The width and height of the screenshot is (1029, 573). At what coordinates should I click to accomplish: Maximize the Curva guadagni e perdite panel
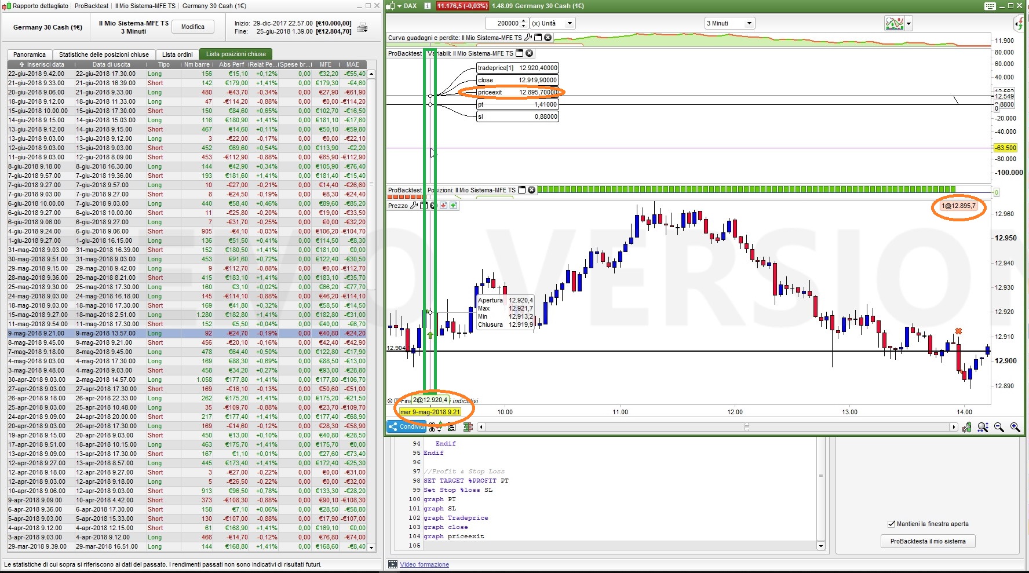(x=538, y=38)
